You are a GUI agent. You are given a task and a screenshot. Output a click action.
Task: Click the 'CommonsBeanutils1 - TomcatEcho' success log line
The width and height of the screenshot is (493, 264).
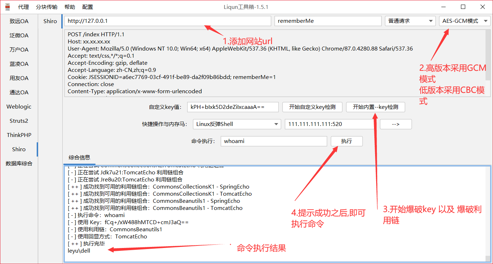(155, 208)
